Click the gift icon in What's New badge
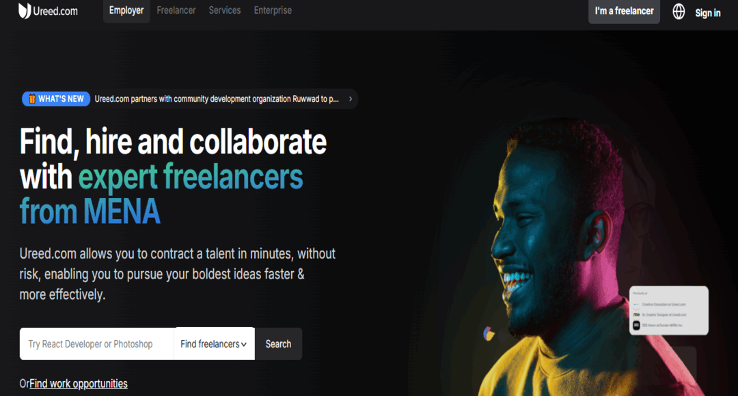This screenshot has height=396, width=738. [x=32, y=99]
